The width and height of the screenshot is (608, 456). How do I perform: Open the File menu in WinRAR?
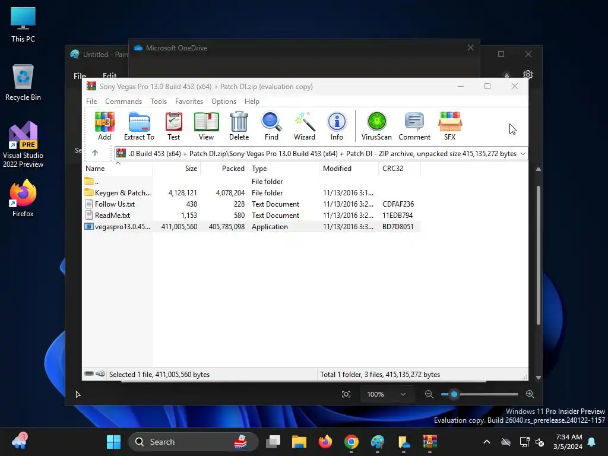pos(91,101)
